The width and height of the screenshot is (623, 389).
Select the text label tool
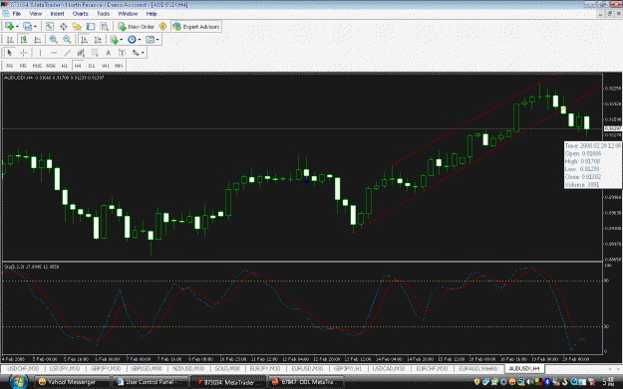click(x=122, y=53)
